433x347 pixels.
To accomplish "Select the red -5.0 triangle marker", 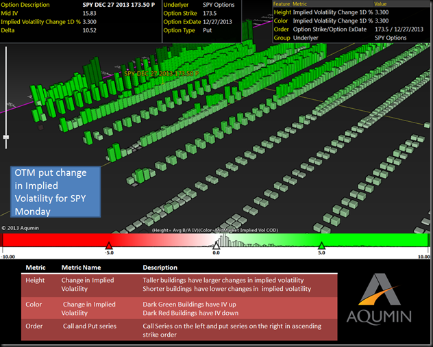I will 109,246.
